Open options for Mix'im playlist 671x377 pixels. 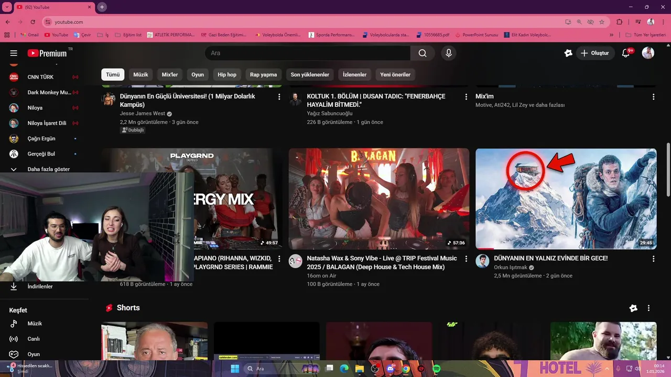tap(653, 97)
